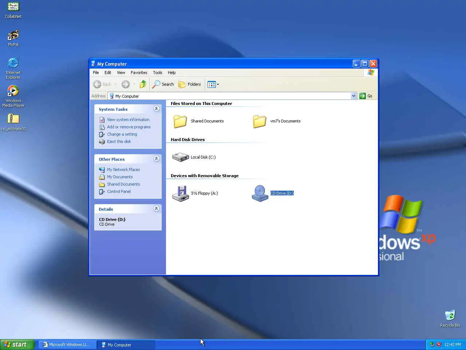The width and height of the screenshot is (466, 350).
Task: Click the 12:42 PM system clock
Action: [x=453, y=345]
